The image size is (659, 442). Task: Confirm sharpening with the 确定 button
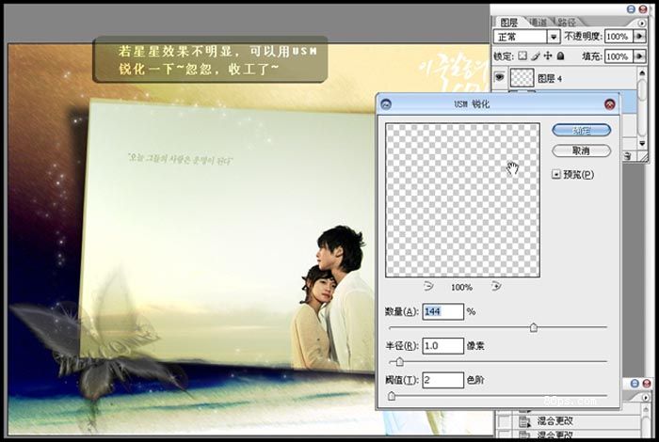tap(581, 130)
